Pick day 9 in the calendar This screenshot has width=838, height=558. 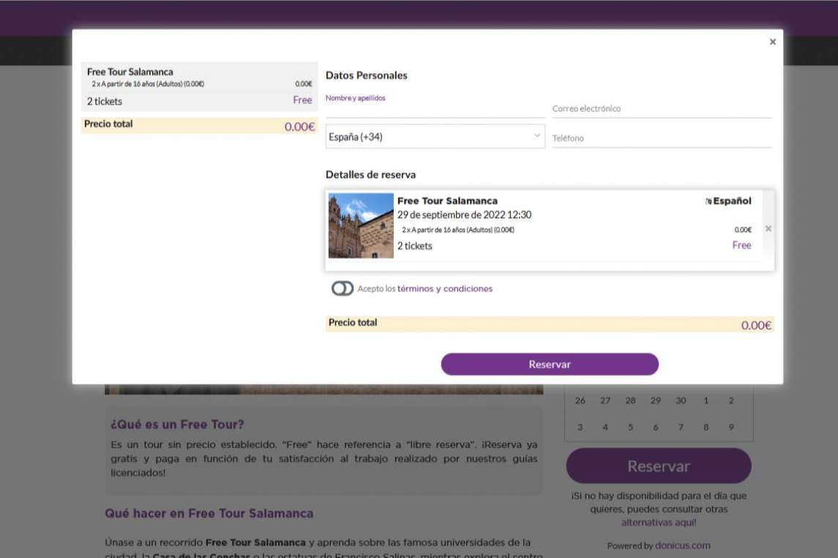730,427
